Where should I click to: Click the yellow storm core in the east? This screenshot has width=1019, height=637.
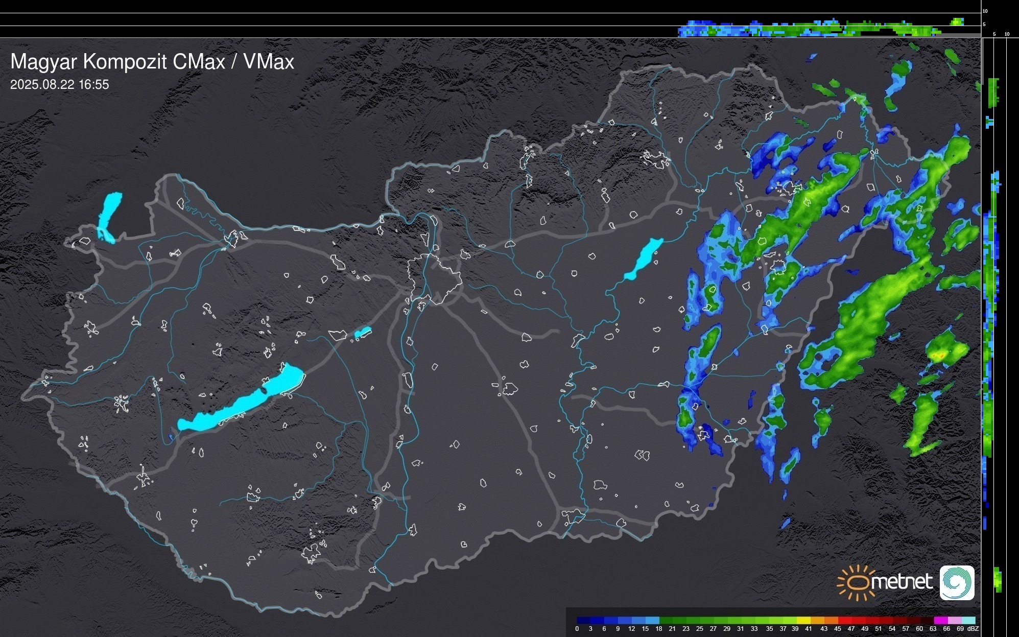tap(938, 355)
